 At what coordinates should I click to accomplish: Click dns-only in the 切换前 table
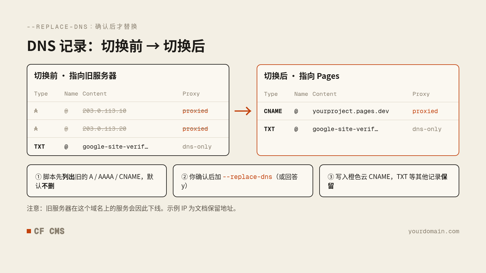[197, 147]
